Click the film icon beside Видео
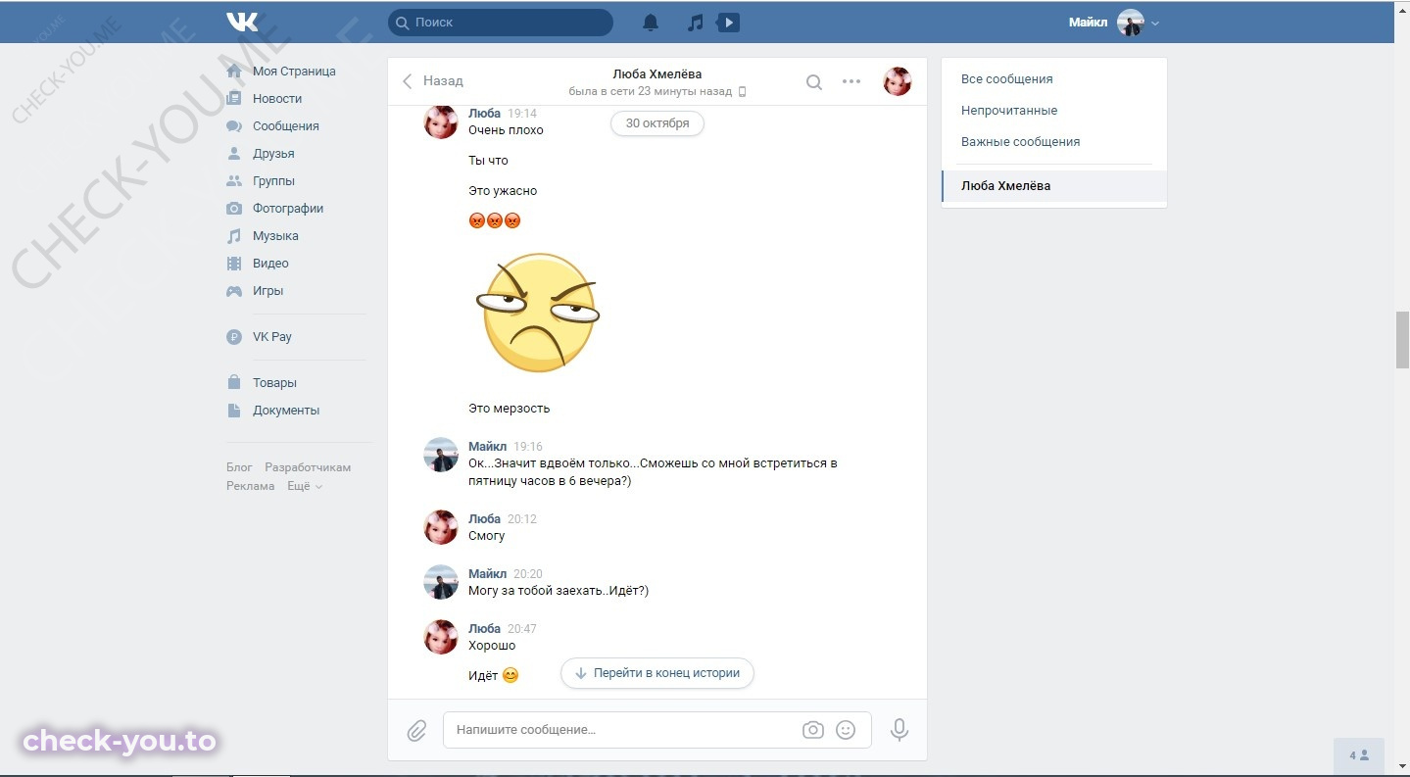 [234, 264]
